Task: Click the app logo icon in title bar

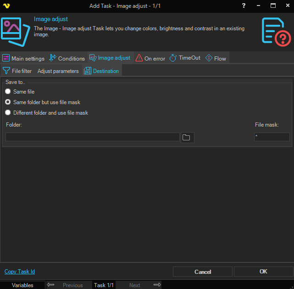Action: pyautogui.click(x=7, y=6)
